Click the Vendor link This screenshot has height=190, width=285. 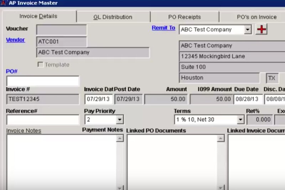click(15, 40)
